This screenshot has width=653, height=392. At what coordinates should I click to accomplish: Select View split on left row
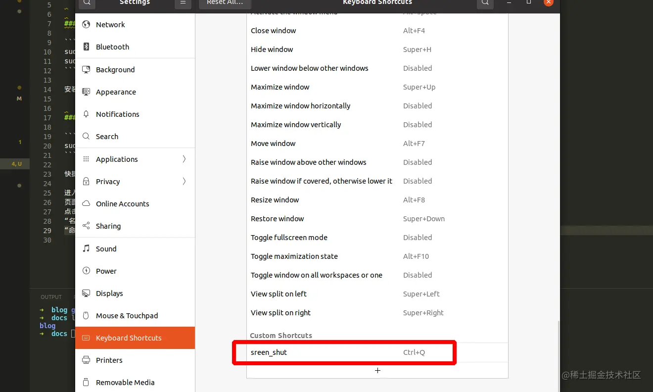(377, 294)
